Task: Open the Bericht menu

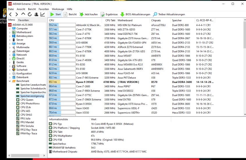Action: pyautogui.click(x=32, y=9)
